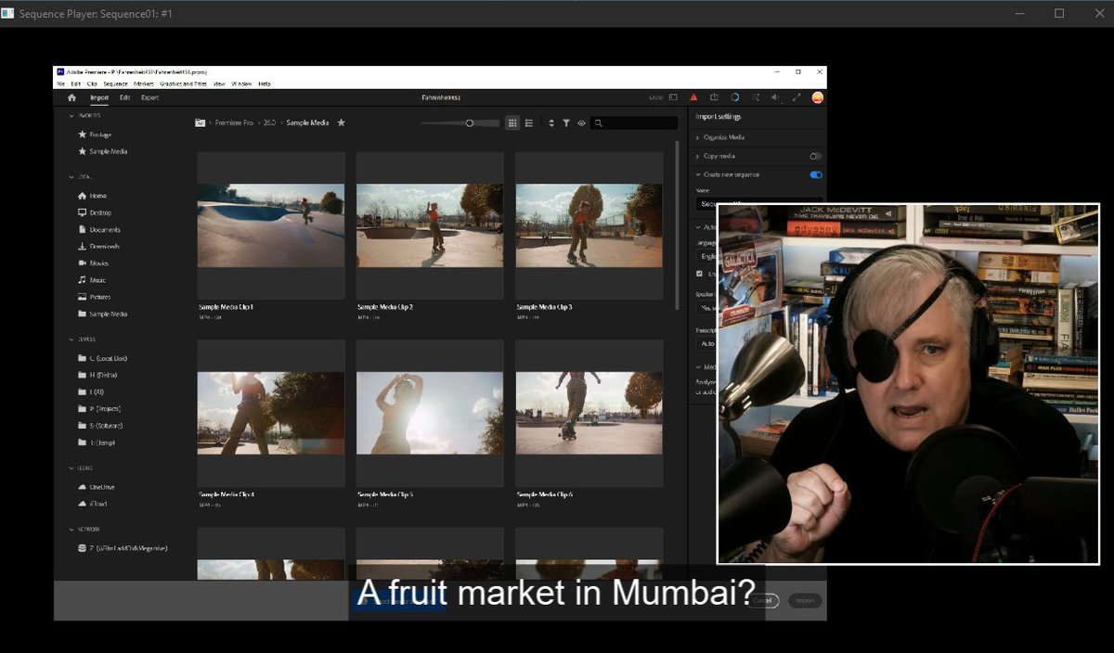
Task: Open the Graphics and Titles menu
Action: click(184, 83)
